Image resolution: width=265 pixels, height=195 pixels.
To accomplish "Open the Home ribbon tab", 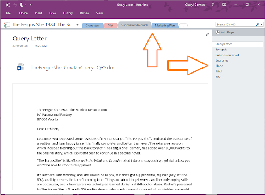I will 23,13.
